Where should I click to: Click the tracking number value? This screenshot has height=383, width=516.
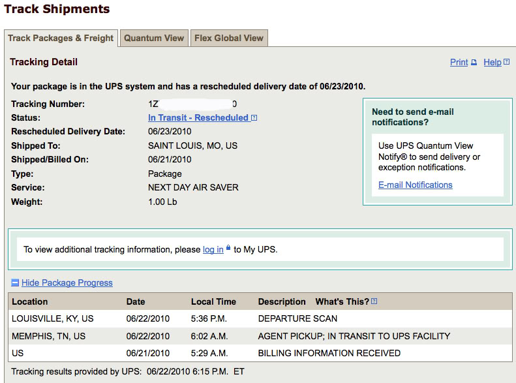(x=192, y=104)
